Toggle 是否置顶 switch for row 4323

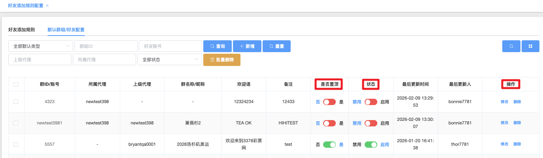[329, 102]
